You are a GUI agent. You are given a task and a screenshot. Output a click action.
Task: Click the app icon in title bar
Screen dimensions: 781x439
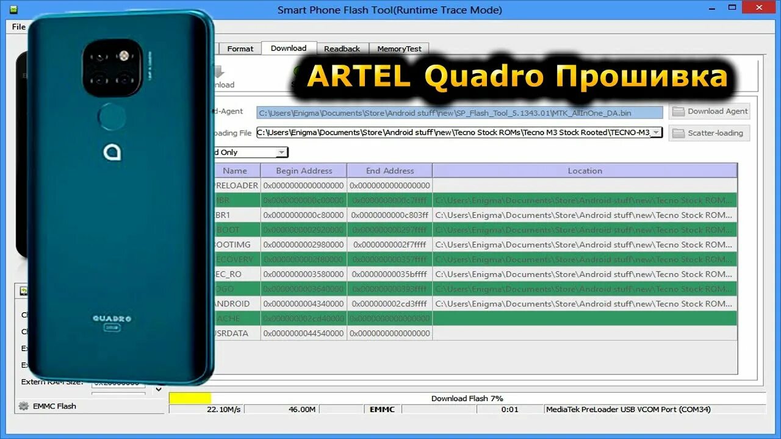[13, 10]
